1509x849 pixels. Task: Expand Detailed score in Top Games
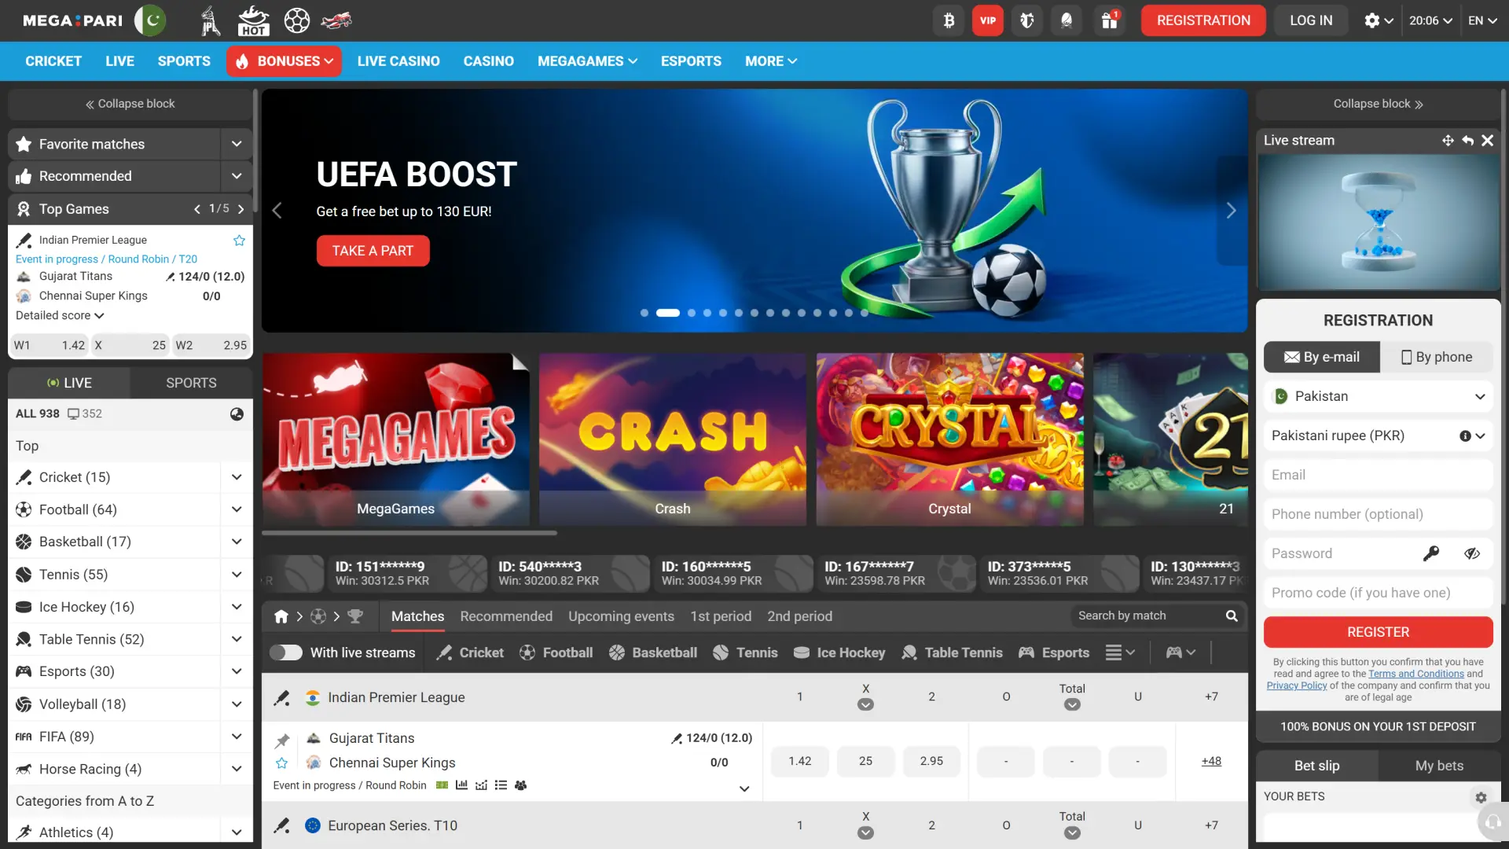coord(60,315)
